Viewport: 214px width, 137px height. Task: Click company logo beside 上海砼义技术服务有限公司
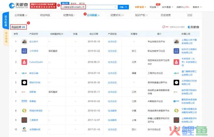(176, 41)
